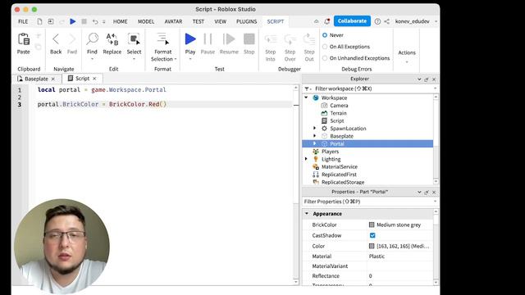The width and height of the screenshot is (525, 295).
Task: Click the share icon near username
Action: click(x=386, y=21)
